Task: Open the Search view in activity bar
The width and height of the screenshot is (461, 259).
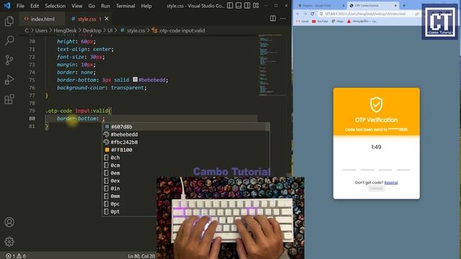Action: 9,40
